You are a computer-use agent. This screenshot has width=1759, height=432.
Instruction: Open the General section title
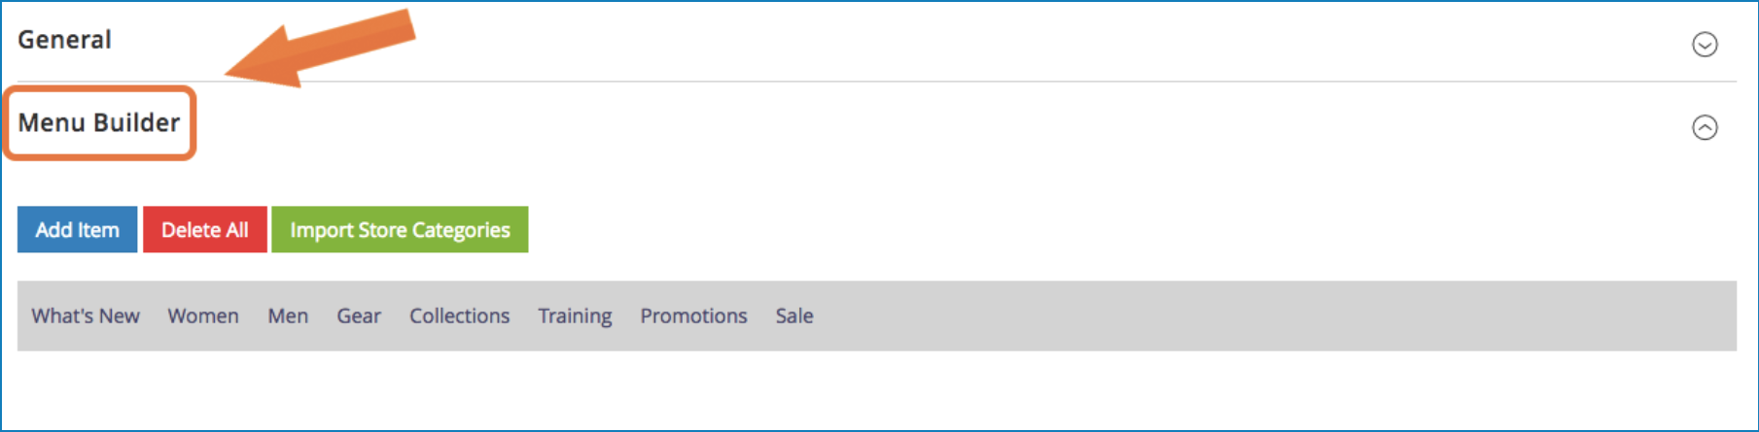click(x=64, y=40)
